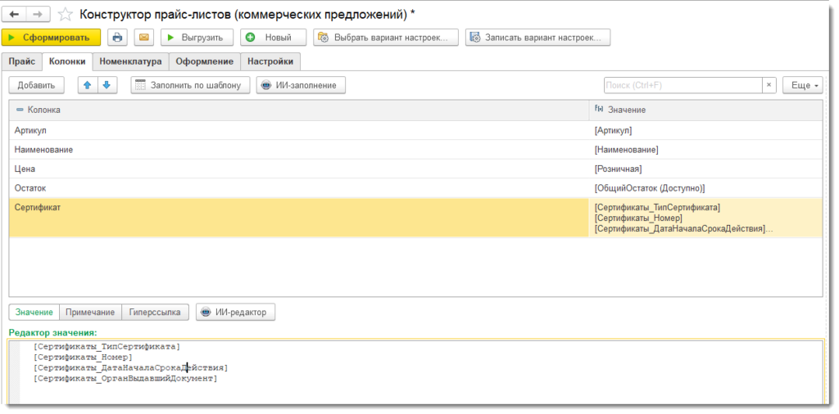The image size is (839, 414).
Task: Click Заполнить по шаблону button
Action: pyautogui.click(x=190, y=85)
